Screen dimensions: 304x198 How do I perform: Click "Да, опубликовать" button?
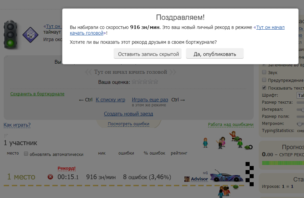point(214,53)
